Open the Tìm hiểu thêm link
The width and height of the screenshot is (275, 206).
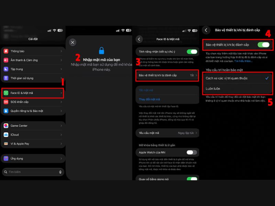243,61
